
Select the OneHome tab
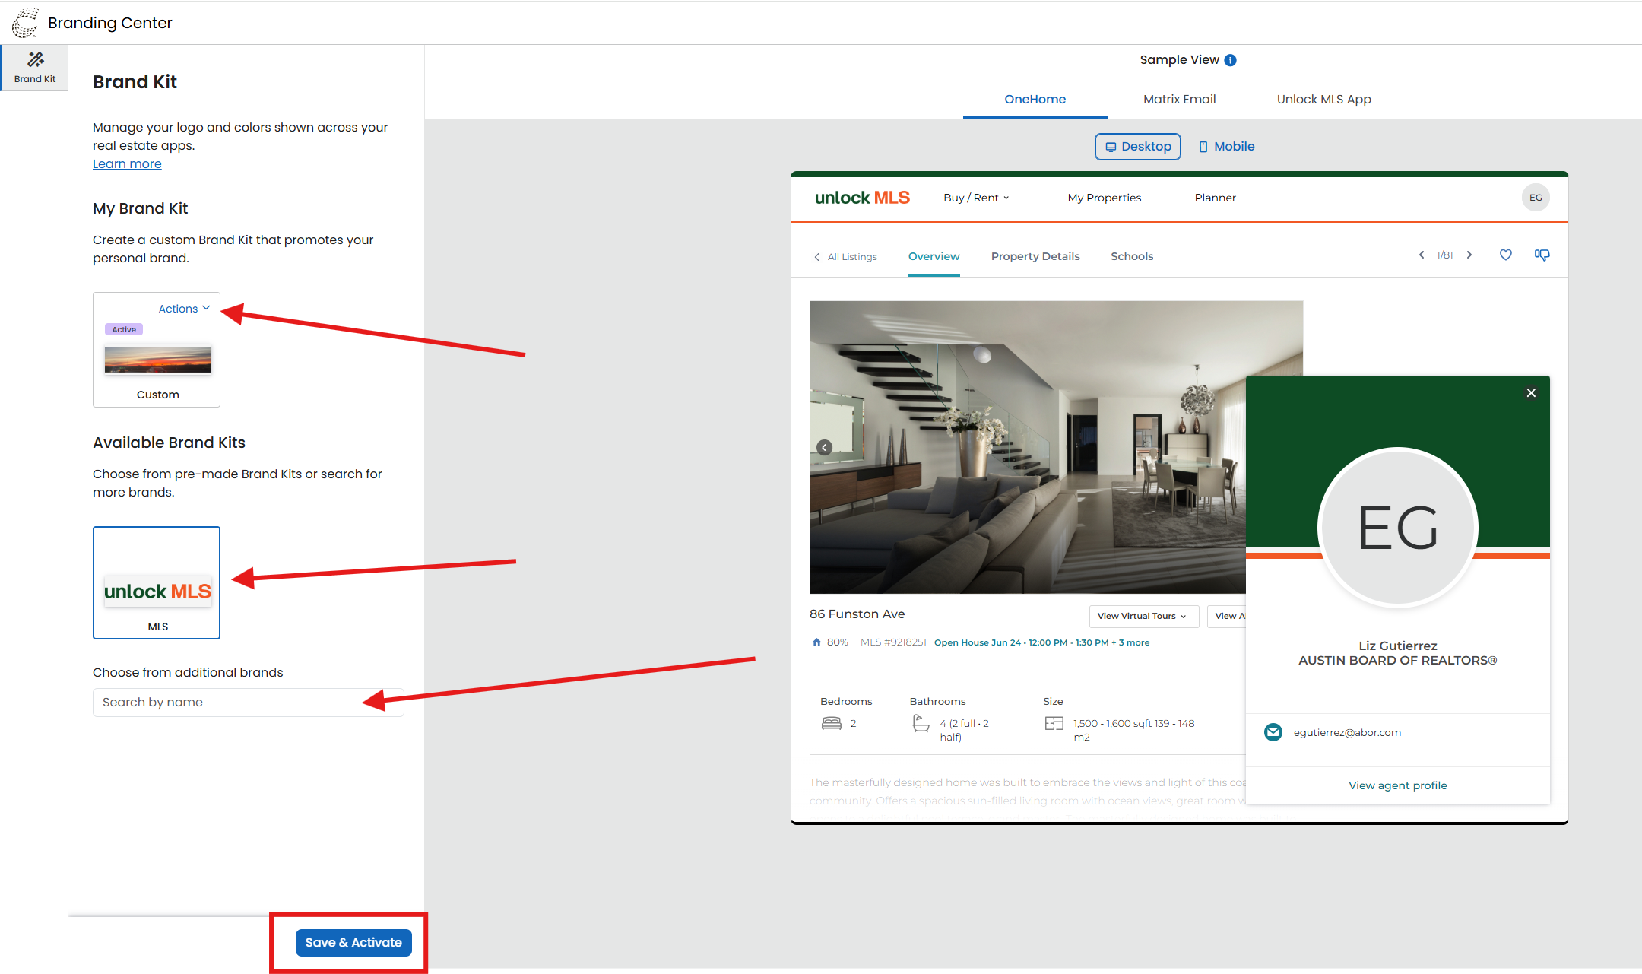(x=1035, y=100)
